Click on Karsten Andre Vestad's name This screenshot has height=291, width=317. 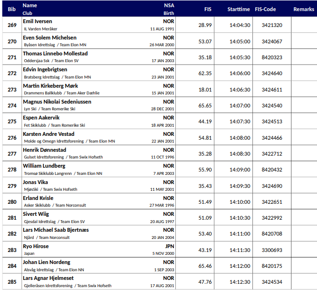(x=49, y=134)
